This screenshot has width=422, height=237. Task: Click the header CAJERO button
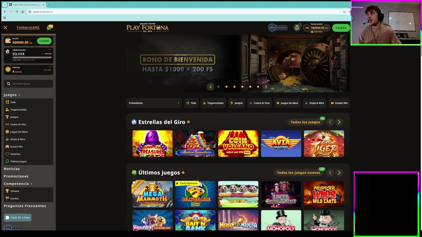click(341, 28)
